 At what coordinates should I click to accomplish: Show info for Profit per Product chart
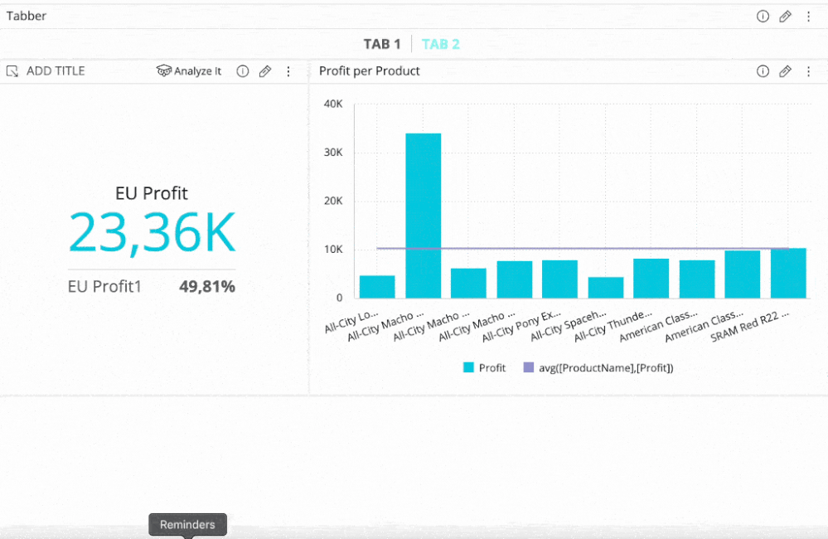point(763,71)
